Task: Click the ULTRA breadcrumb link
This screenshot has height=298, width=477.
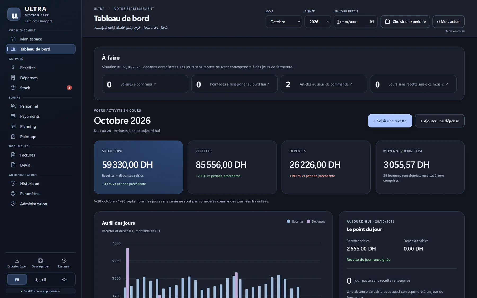Action: click(99, 9)
